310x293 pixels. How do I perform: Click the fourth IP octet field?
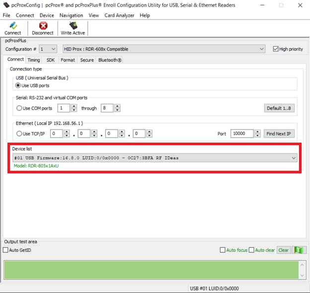(139, 134)
